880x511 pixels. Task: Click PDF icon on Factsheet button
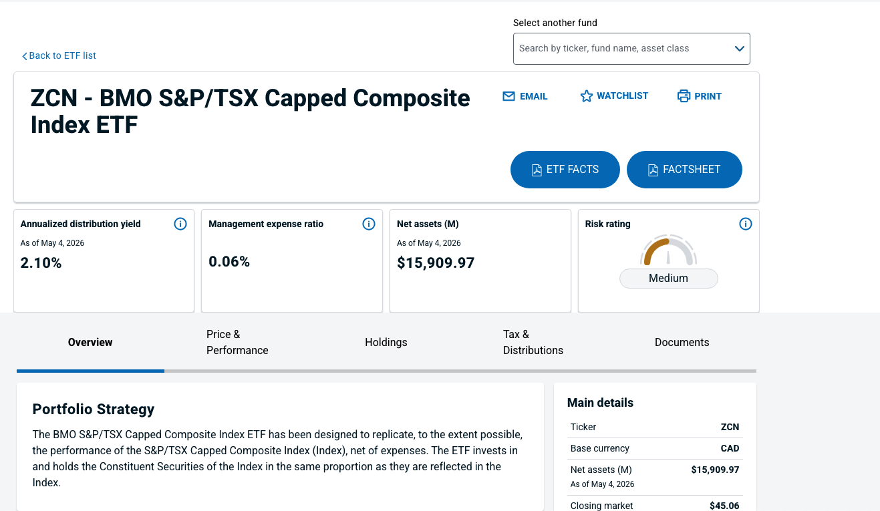click(653, 170)
